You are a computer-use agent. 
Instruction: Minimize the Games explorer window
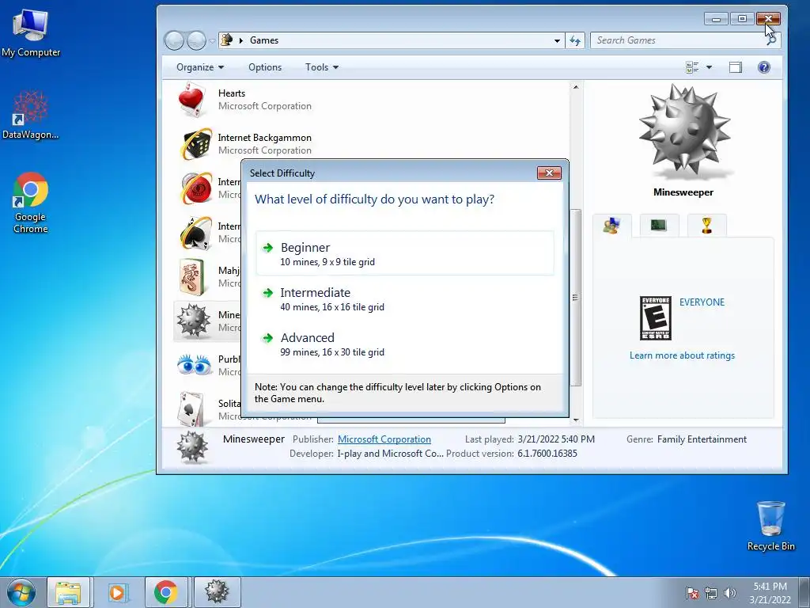[x=716, y=19]
